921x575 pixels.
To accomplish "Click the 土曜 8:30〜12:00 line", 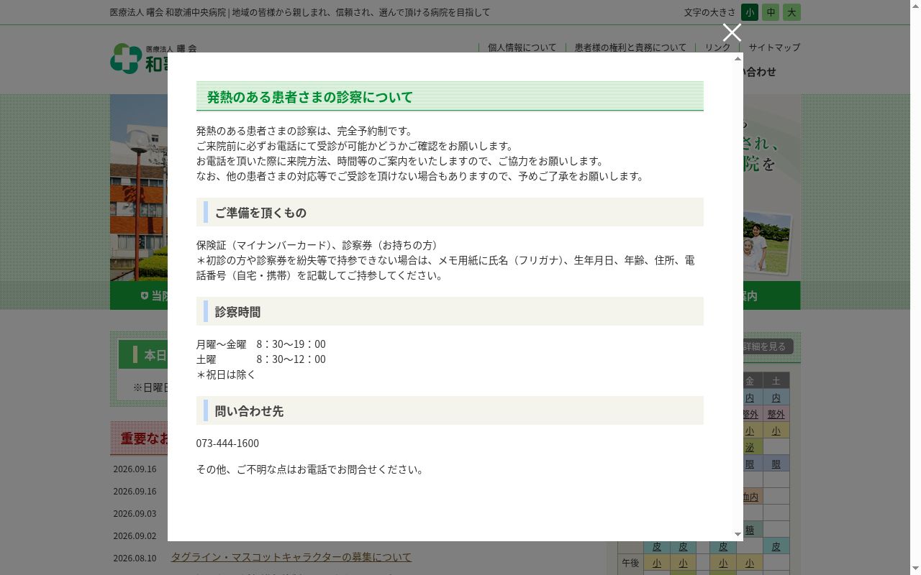I will point(261,359).
